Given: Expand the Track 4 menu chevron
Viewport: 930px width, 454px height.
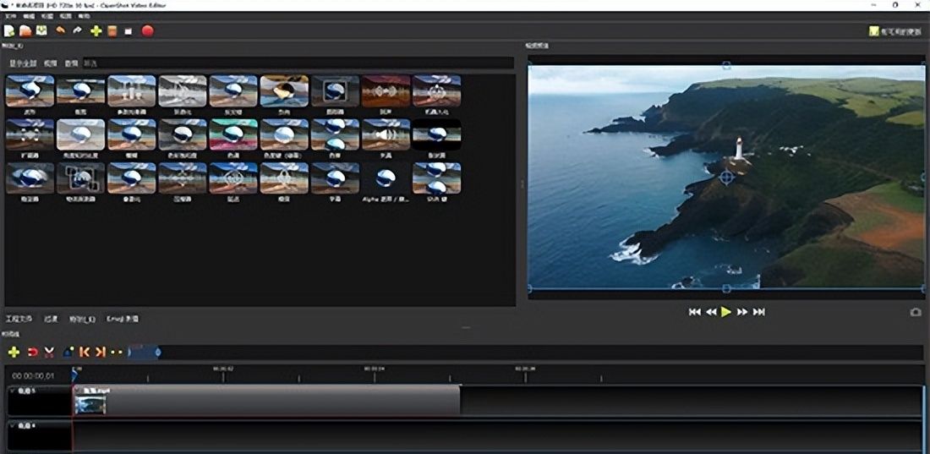Looking at the screenshot, I should tap(13, 425).
